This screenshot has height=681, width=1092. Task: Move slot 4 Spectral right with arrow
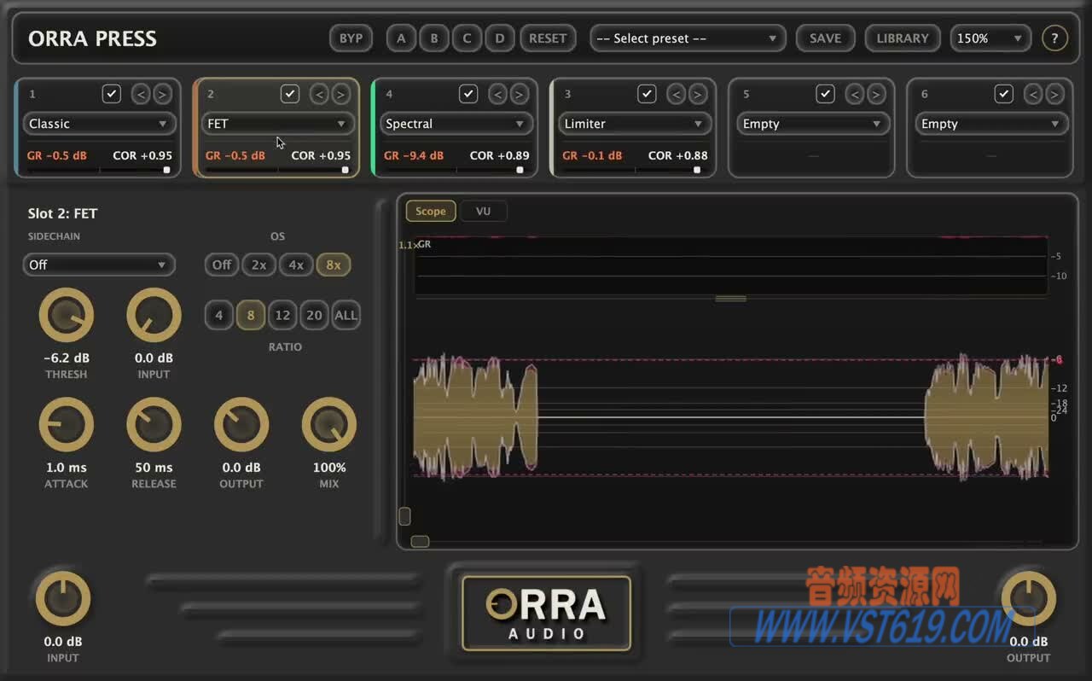[519, 94]
